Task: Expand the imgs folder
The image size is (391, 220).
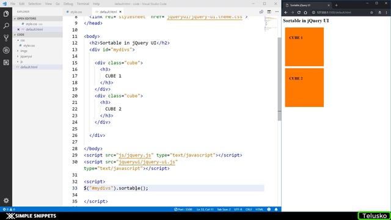Action: pos(18,51)
